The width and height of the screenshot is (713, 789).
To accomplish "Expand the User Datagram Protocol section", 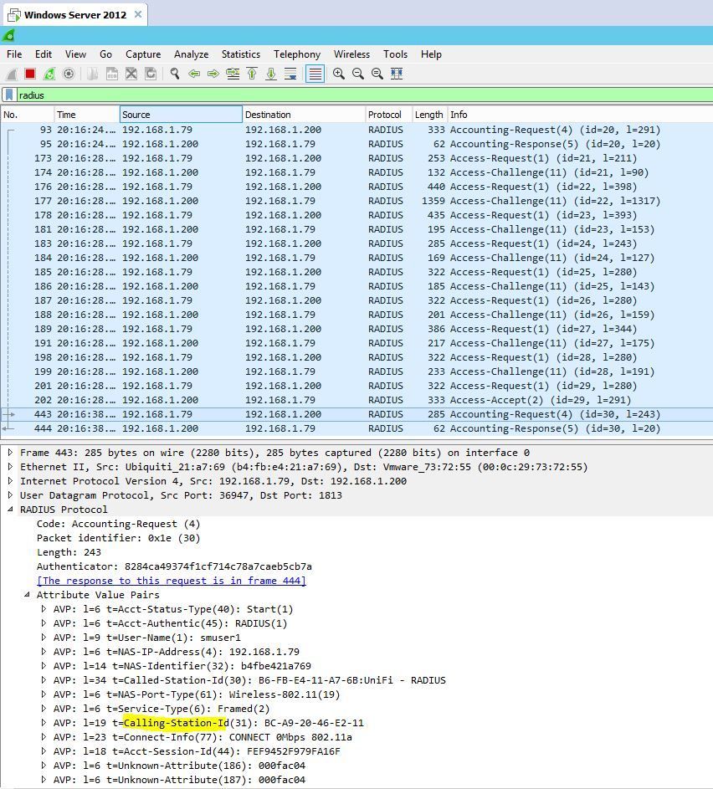I will (x=10, y=495).
